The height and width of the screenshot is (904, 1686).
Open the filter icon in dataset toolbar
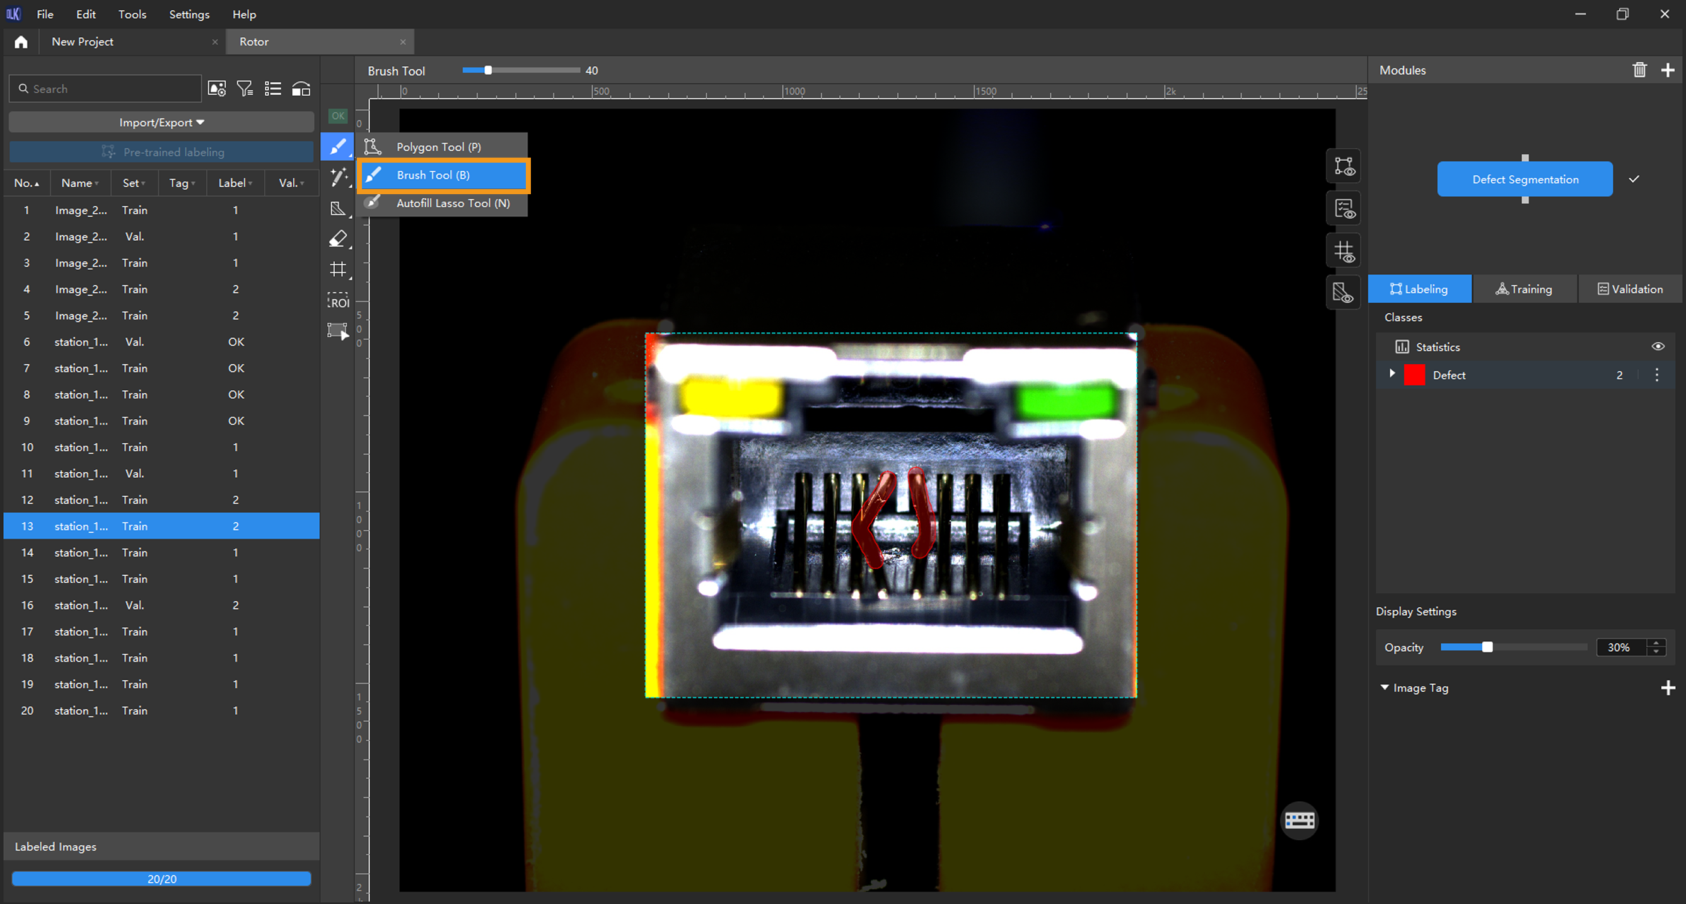tap(245, 88)
